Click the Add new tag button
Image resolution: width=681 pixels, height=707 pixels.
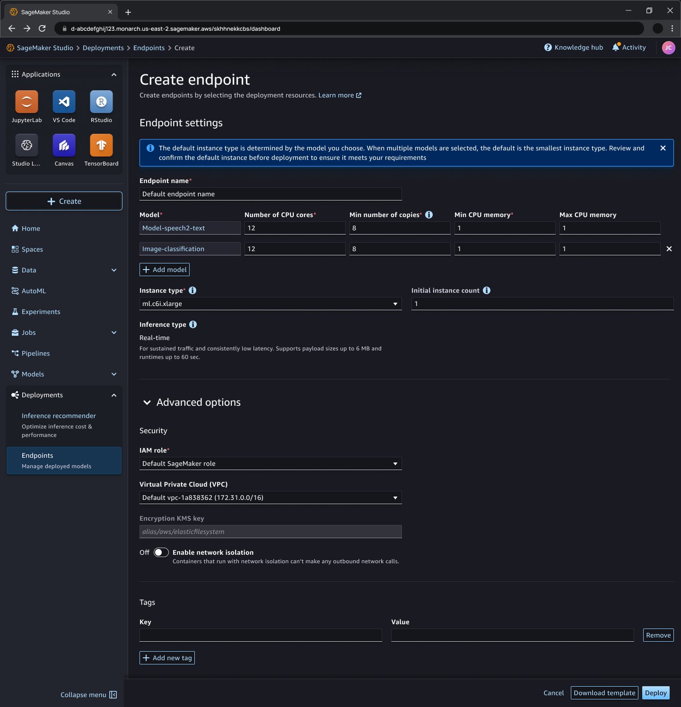pos(167,658)
